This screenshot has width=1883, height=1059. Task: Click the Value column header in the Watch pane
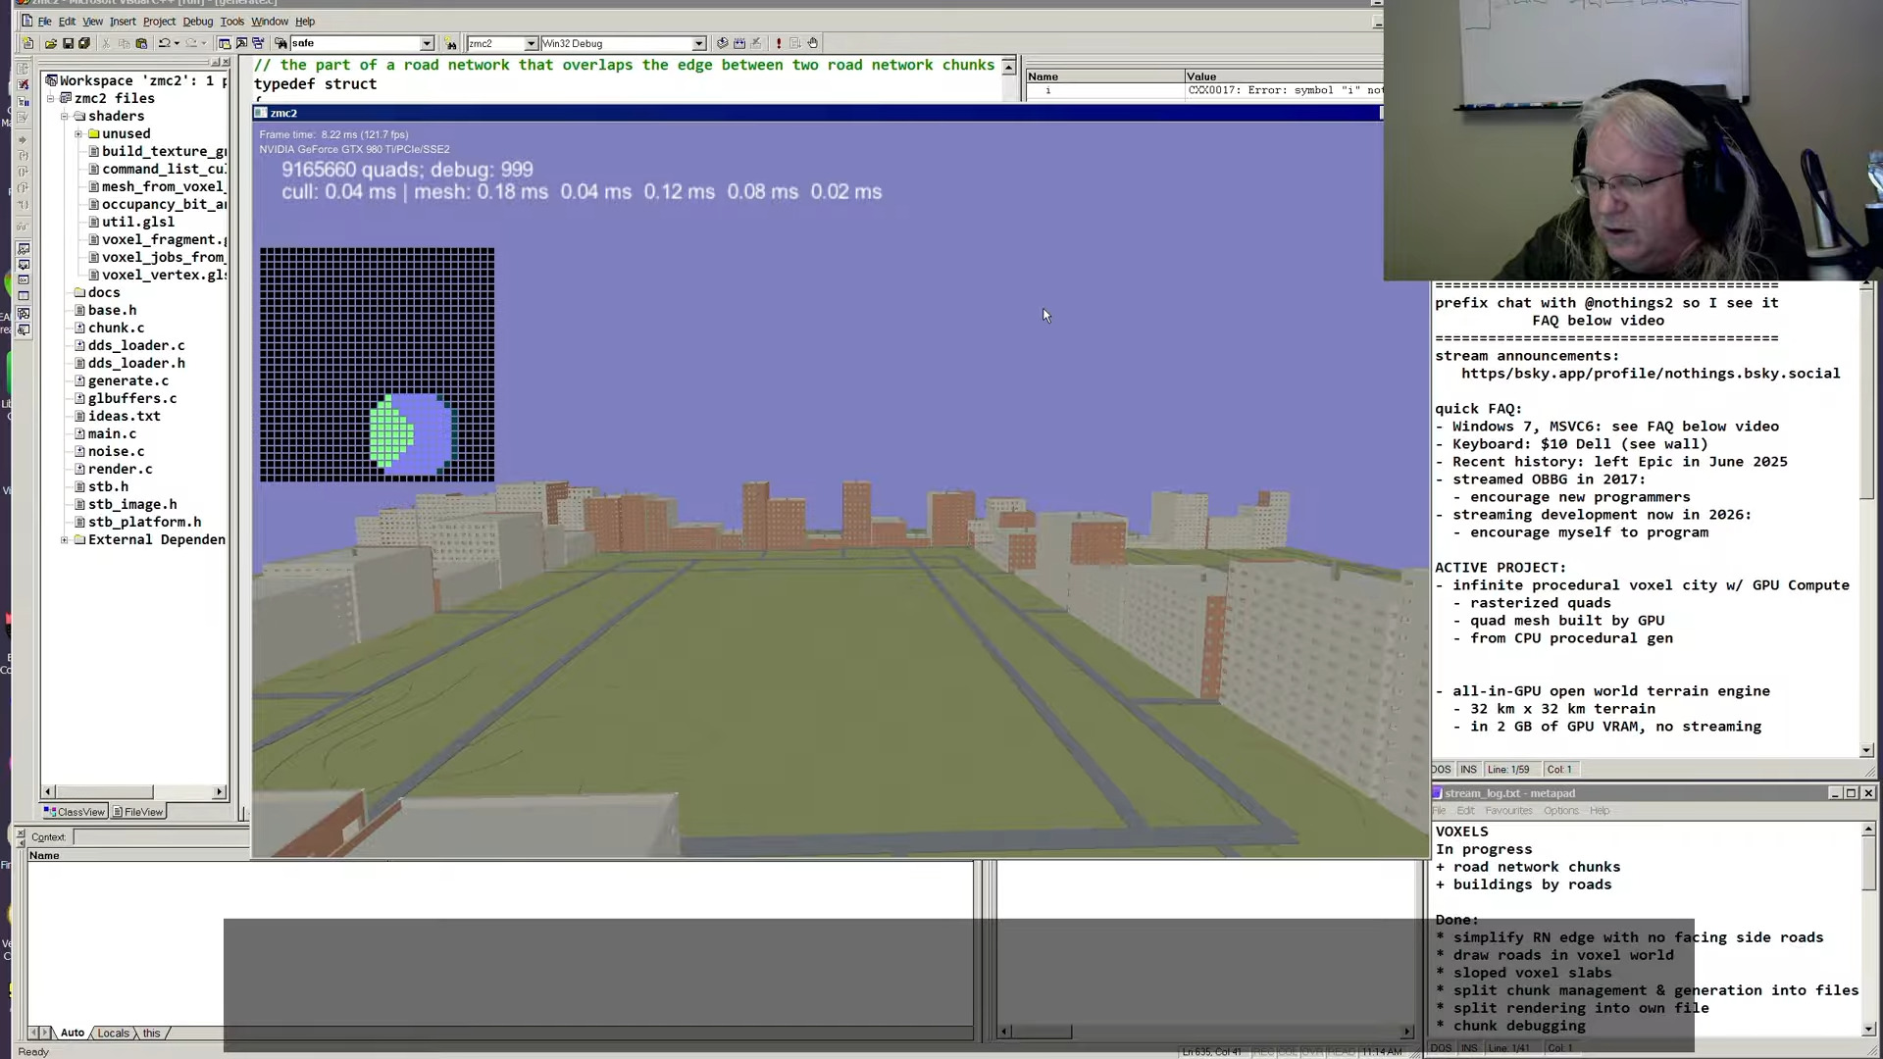pos(1284,76)
